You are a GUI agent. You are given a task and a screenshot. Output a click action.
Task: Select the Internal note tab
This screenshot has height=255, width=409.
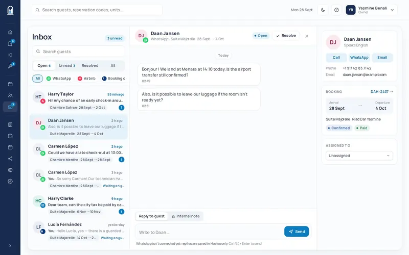point(186,216)
